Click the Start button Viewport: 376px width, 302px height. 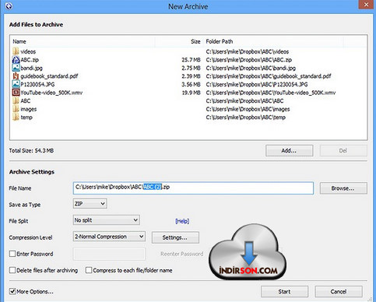[284, 292]
